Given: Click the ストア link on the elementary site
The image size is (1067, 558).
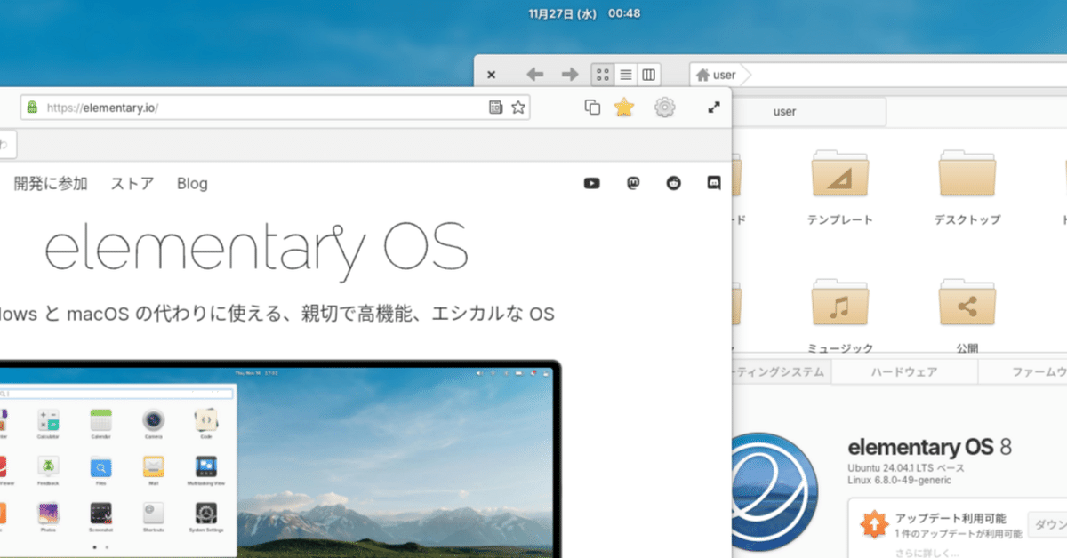Looking at the screenshot, I should click(x=131, y=183).
